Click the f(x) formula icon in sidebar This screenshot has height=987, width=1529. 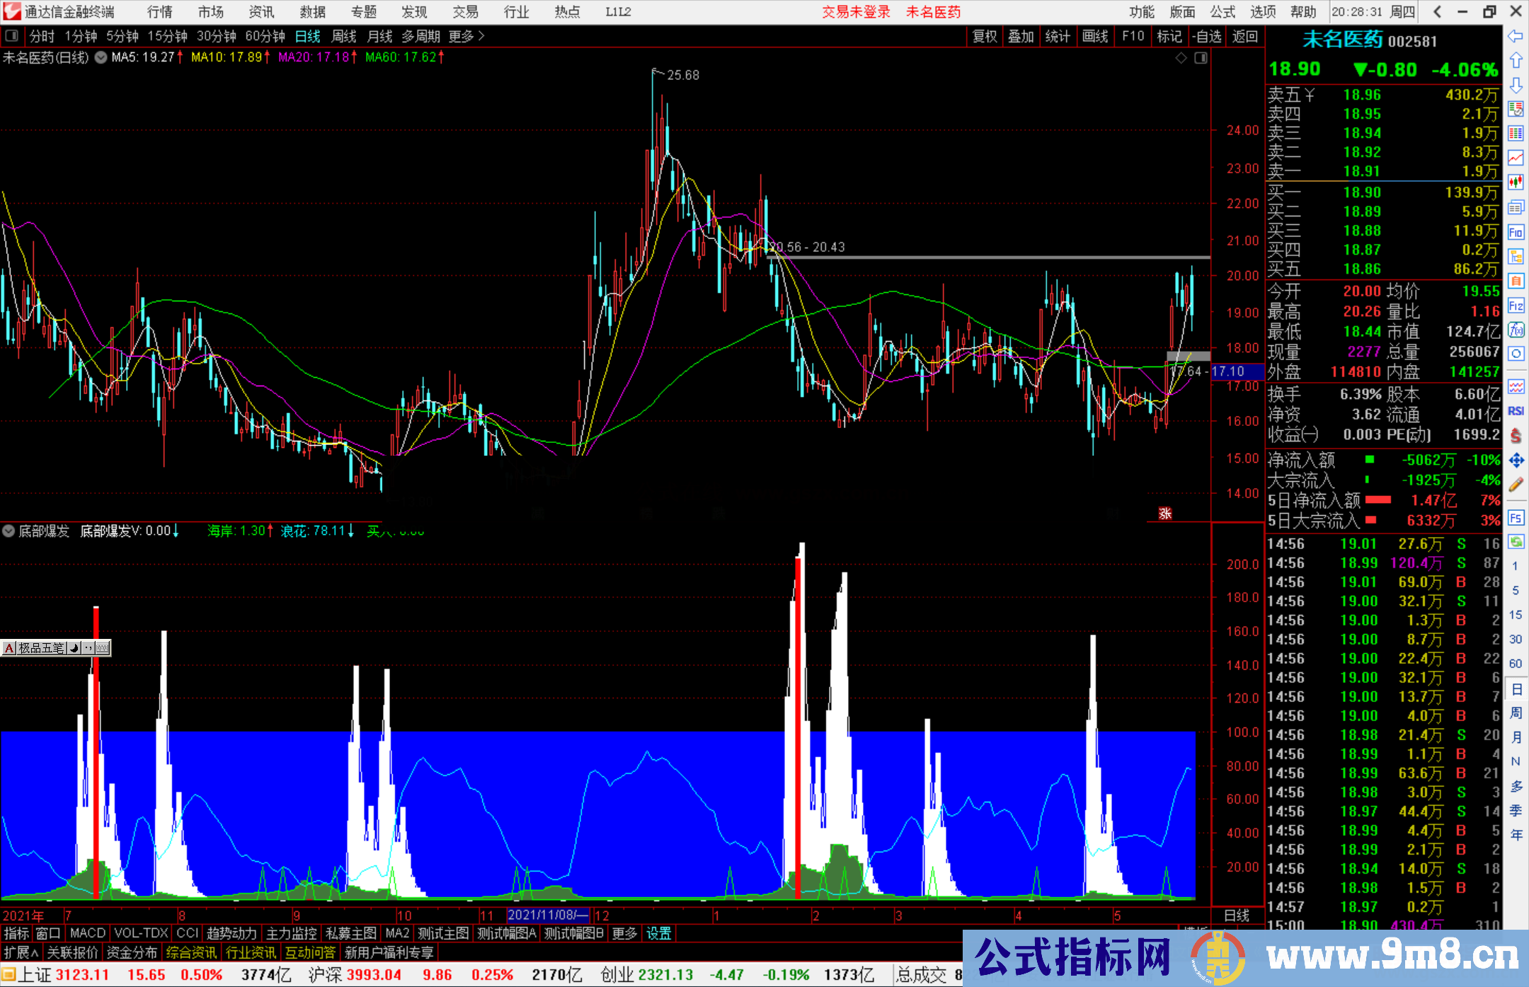click(x=1516, y=330)
